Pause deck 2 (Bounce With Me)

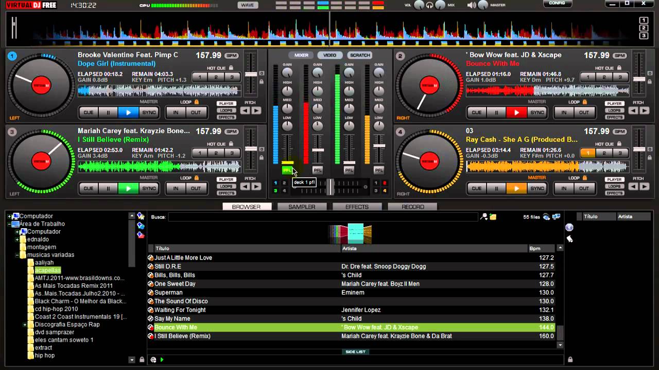496,113
